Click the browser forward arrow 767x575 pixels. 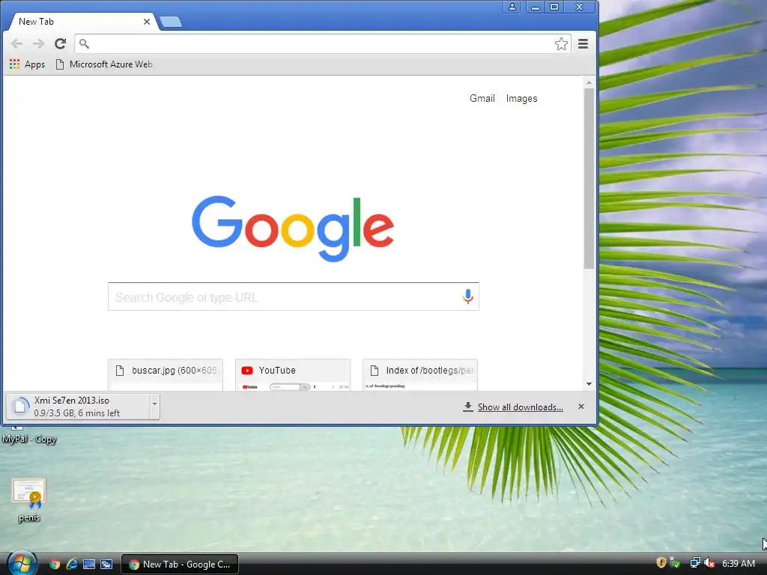tap(39, 44)
